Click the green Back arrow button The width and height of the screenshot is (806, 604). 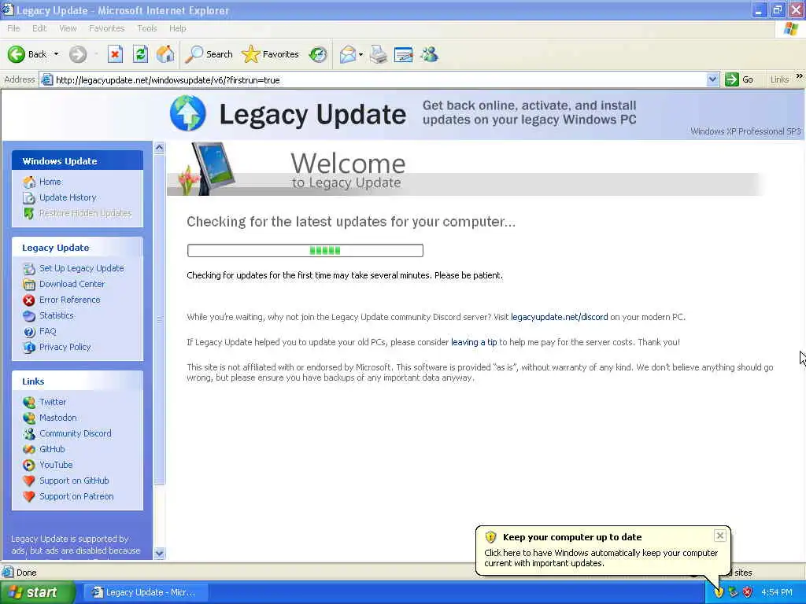point(16,54)
